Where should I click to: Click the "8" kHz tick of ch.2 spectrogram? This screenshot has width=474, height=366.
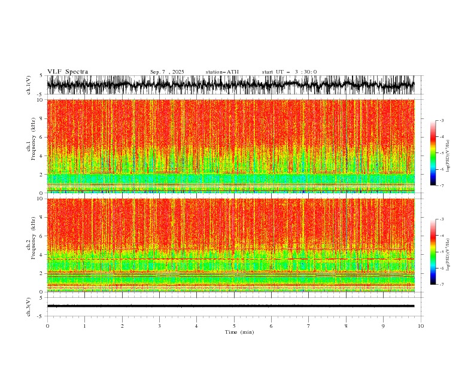click(42, 218)
